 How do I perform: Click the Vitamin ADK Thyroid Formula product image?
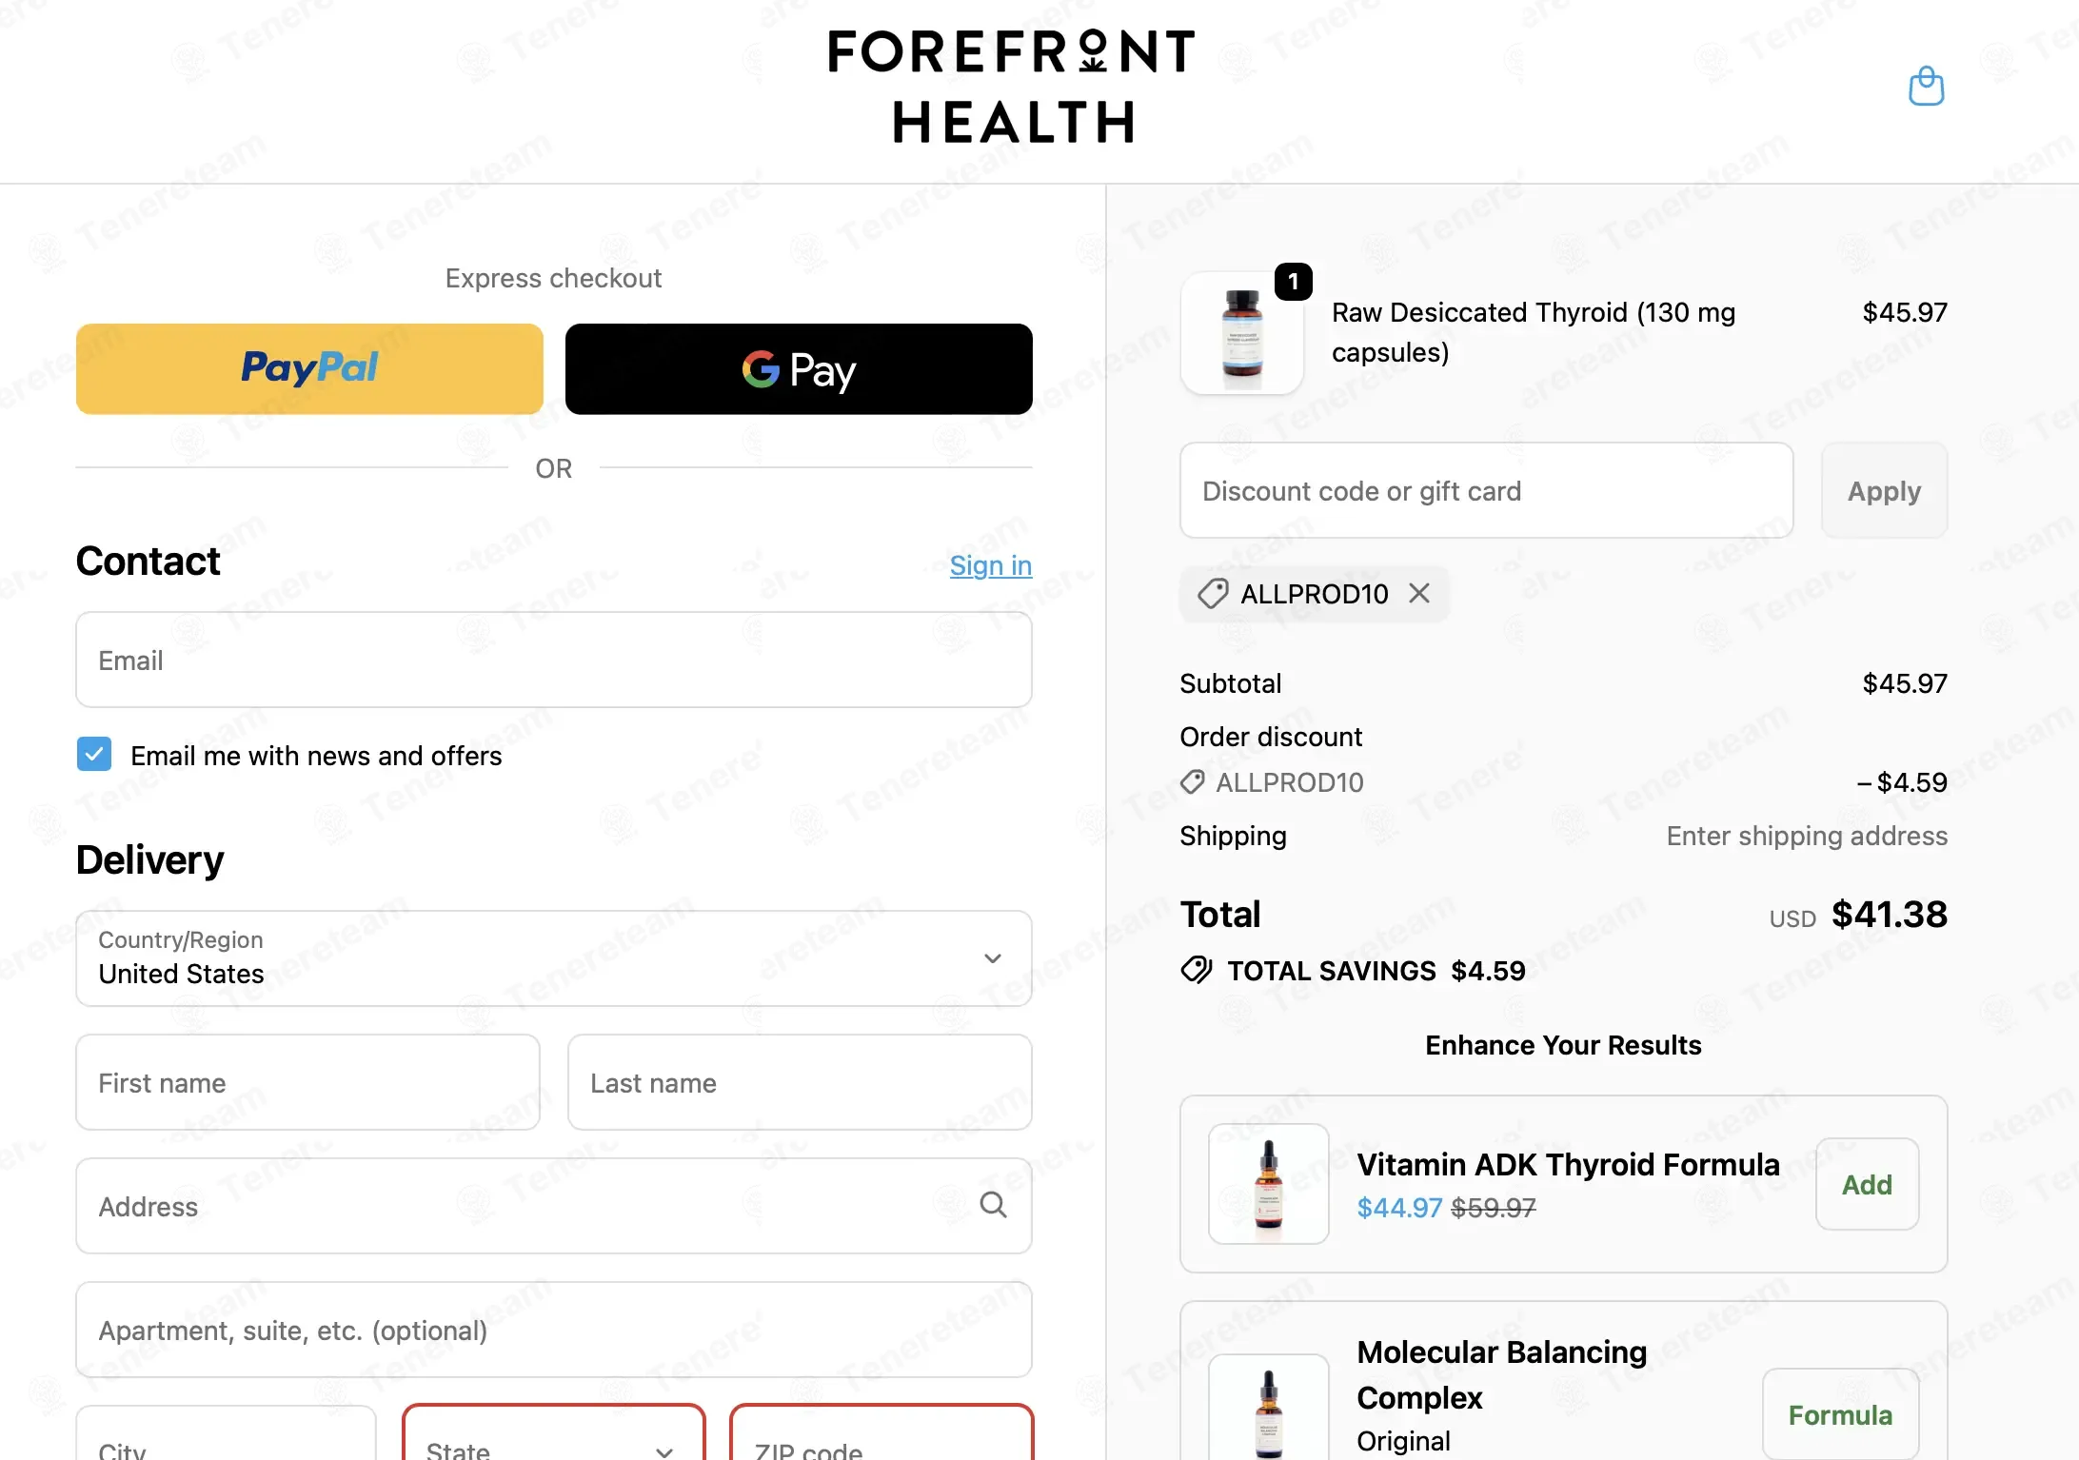(x=1269, y=1184)
